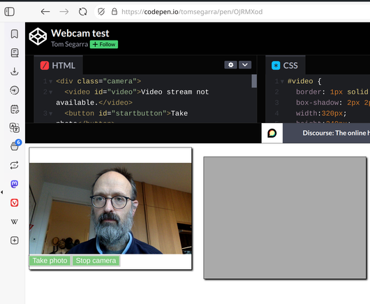The height and width of the screenshot is (304, 370).
Task: Open the Webcam test pen title
Action: (x=80, y=34)
